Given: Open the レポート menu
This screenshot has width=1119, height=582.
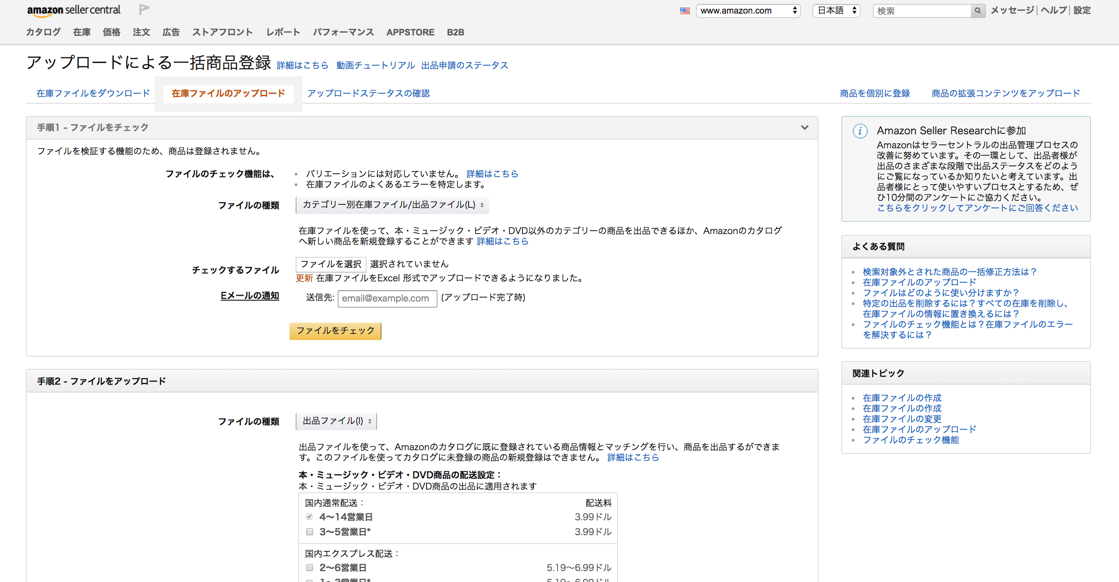Looking at the screenshot, I should [283, 32].
